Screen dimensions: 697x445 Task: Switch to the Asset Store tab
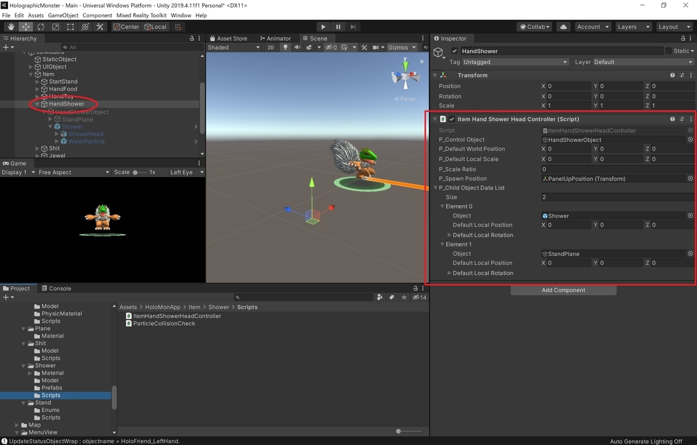click(228, 38)
